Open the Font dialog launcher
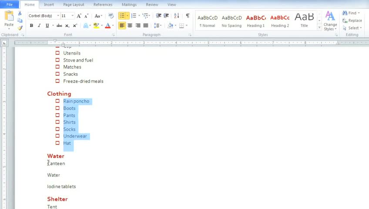Viewport: 369px width, 209px height. tap(113, 35)
